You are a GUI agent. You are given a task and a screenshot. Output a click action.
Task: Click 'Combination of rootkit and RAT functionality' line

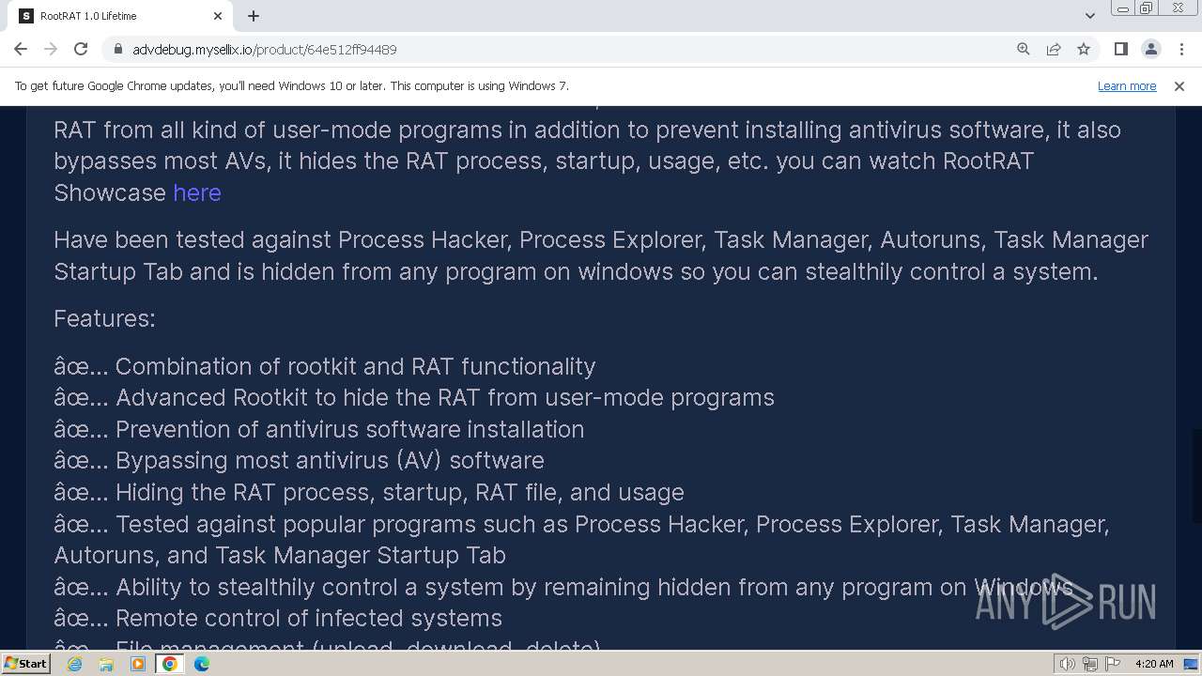coord(325,366)
